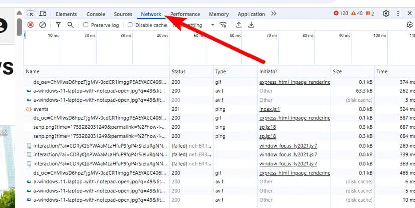415x208 pixels.
Task: Click the 10 ms timeline marker
Action: pos(53,35)
